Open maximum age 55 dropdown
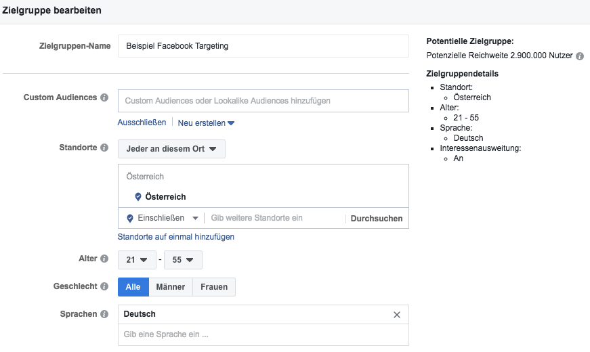The height and width of the screenshot is (352, 590). pyautogui.click(x=183, y=260)
